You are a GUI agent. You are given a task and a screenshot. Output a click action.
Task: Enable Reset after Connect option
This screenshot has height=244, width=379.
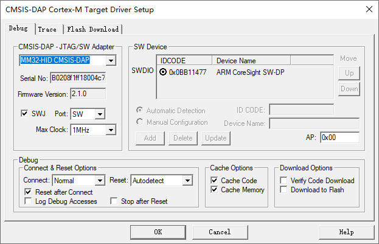(29, 192)
